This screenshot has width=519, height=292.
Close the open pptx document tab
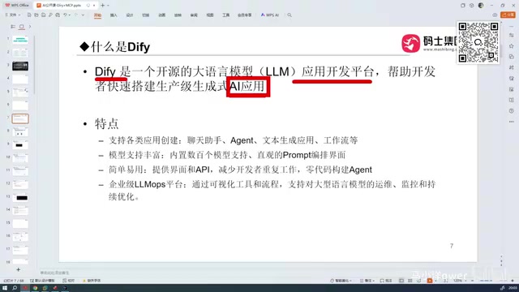[x=94, y=6]
